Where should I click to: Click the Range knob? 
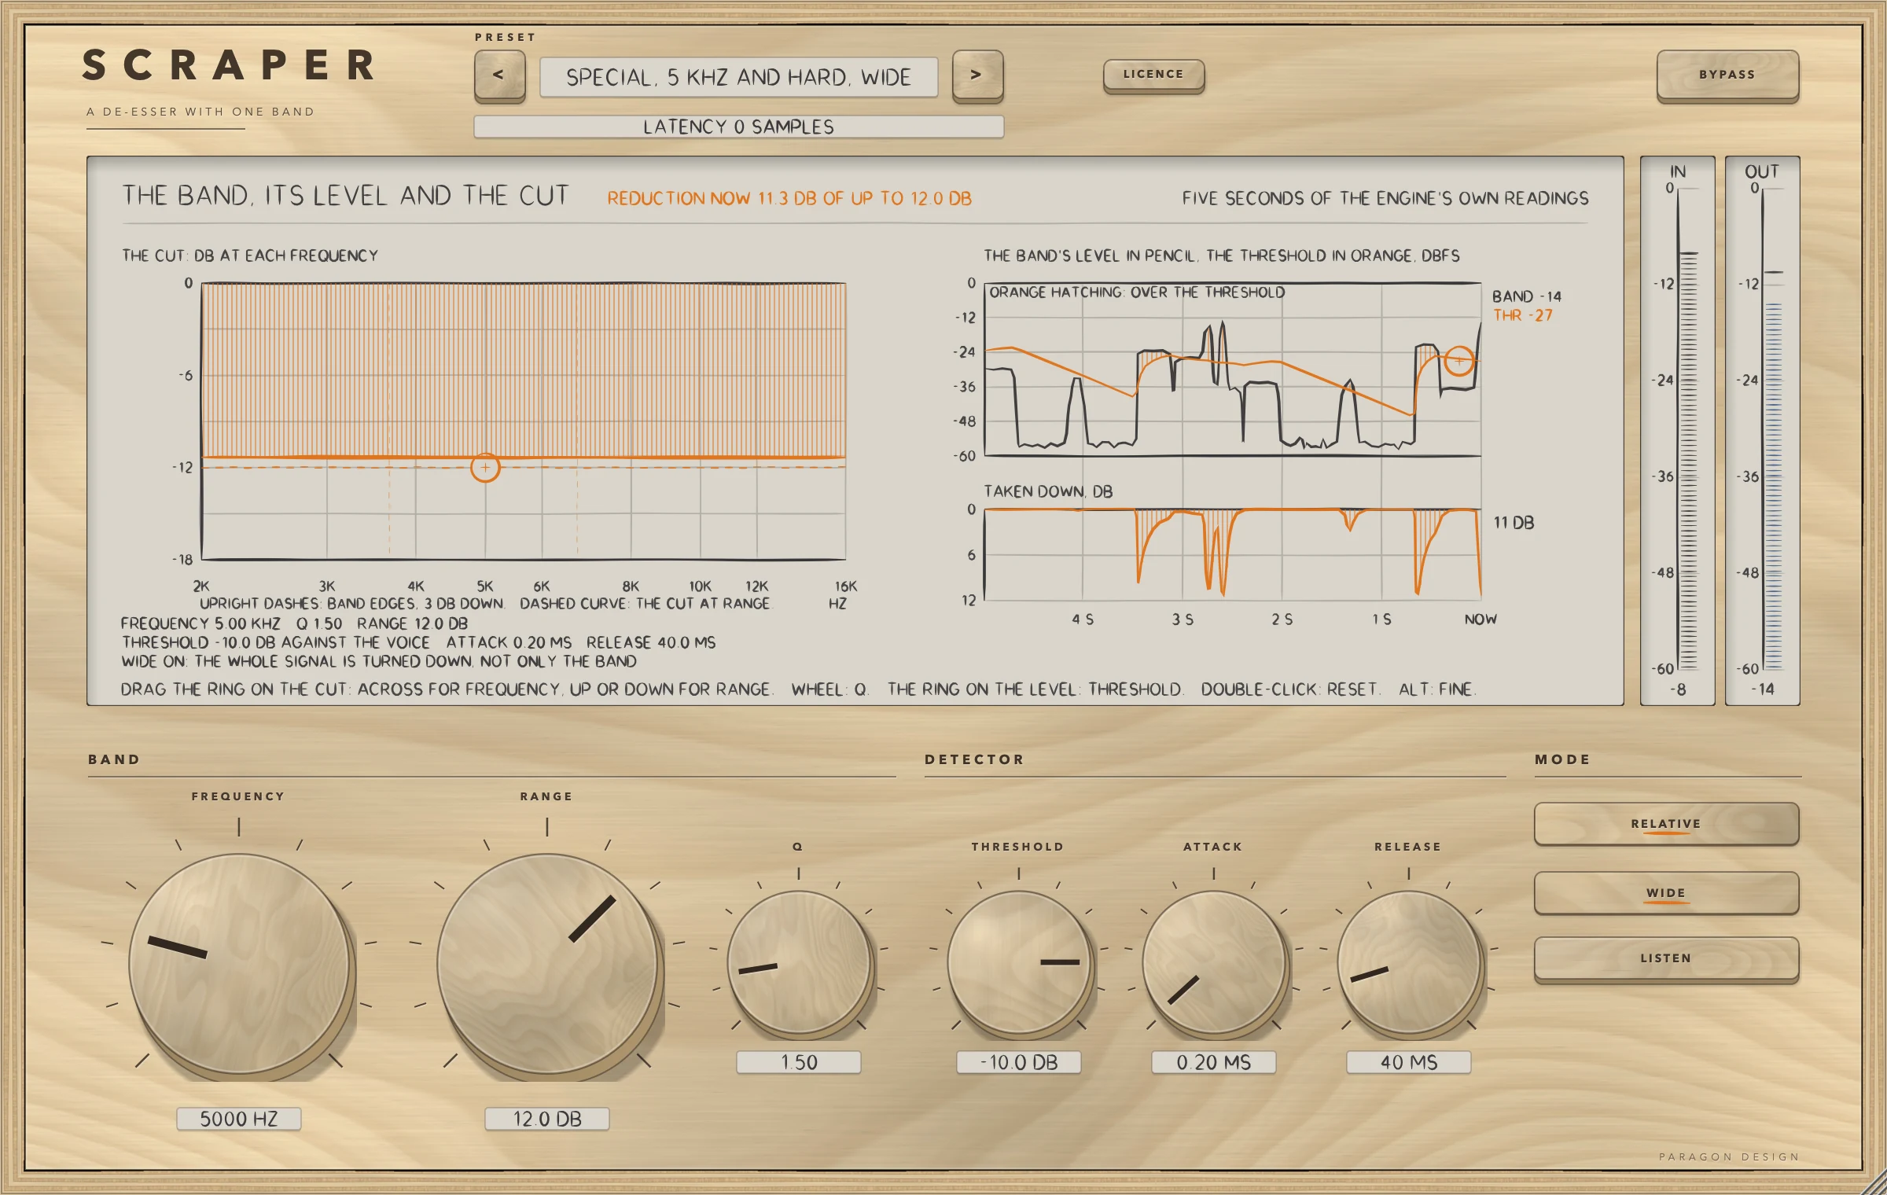tap(547, 964)
